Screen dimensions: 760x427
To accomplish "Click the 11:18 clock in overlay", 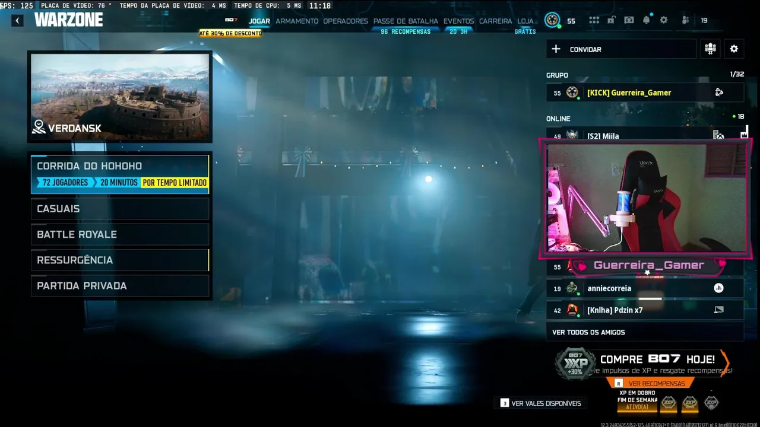I will click(319, 5).
